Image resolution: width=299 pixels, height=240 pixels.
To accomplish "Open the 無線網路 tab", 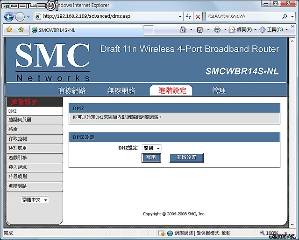I will click(121, 90).
